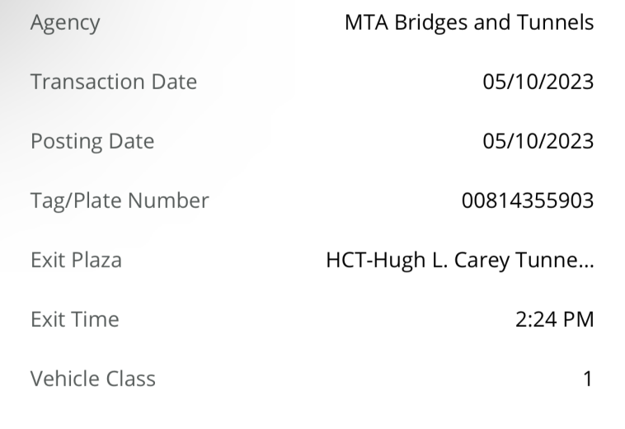This screenshot has height=429, width=625.
Task: Select the 2:24 PM exit time
Action: [x=554, y=319]
